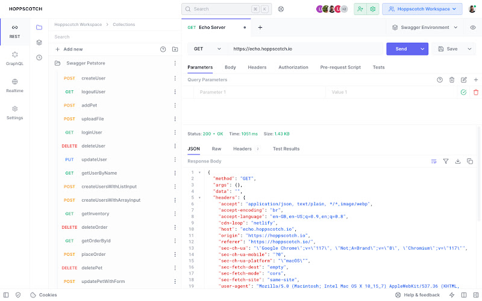Open the Swagger Environment selector
This screenshot has height=301, width=482.
click(425, 27)
